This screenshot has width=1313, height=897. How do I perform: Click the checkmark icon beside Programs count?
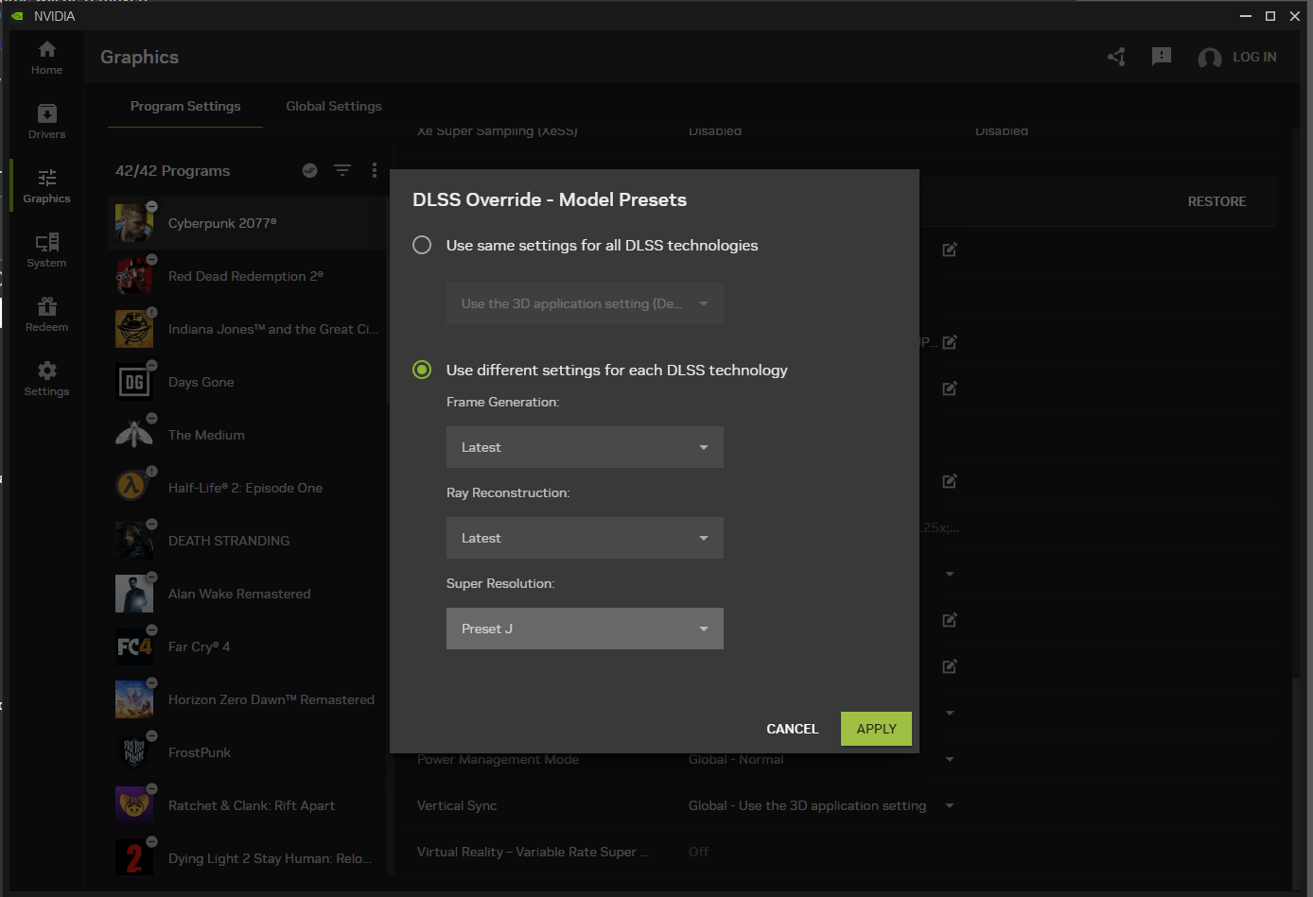click(309, 170)
